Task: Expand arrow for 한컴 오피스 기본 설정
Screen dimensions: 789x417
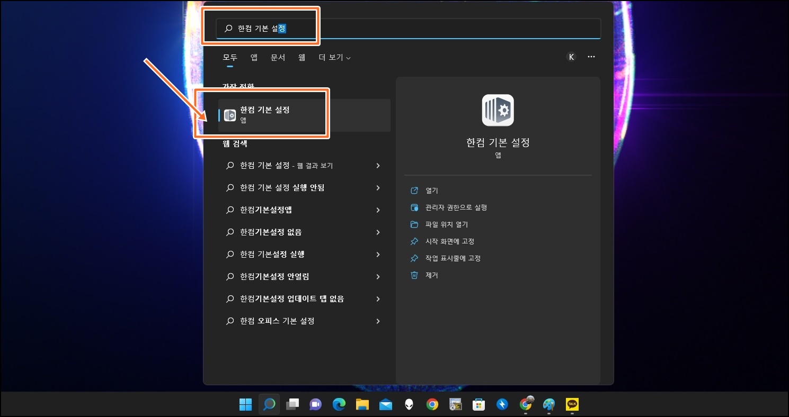Action: coord(378,321)
